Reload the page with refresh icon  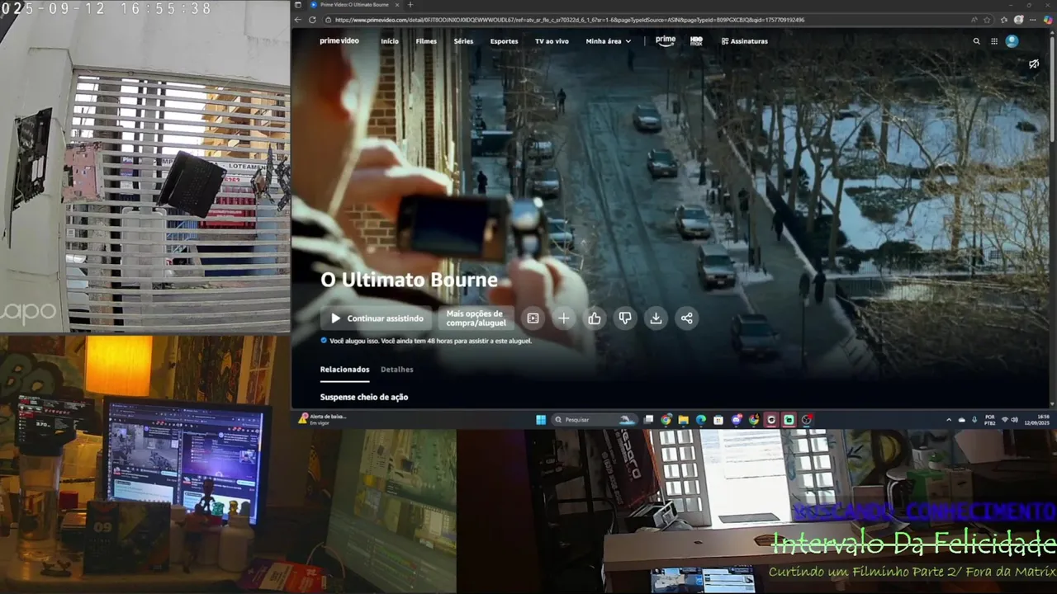pyautogui.click(x=312, y=20)
